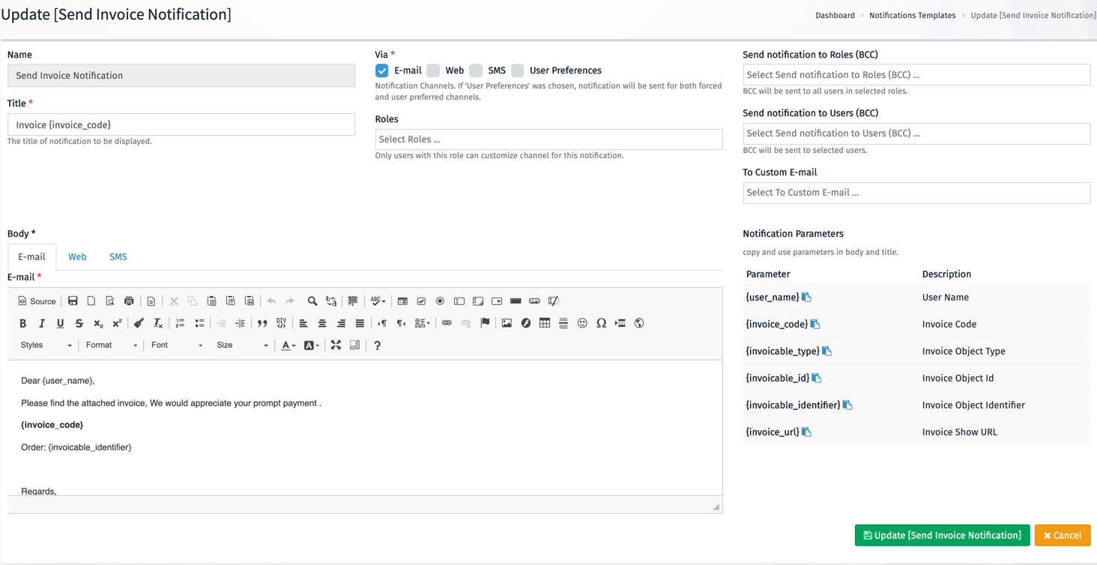The image size is (1097, 565).
Task: Click the Save icon in the editor toolbar
Action: click(x=73, y=301)
